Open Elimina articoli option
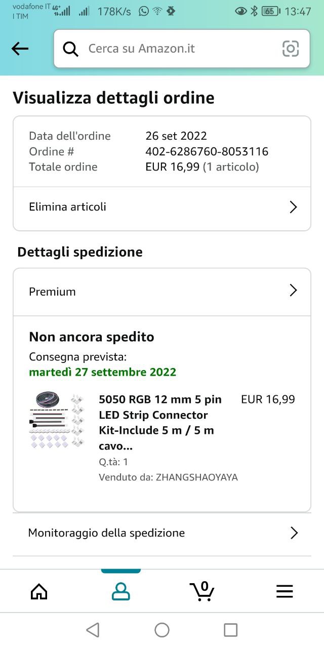324x648 pixels. pyautogui.click(x=68, y=207)
